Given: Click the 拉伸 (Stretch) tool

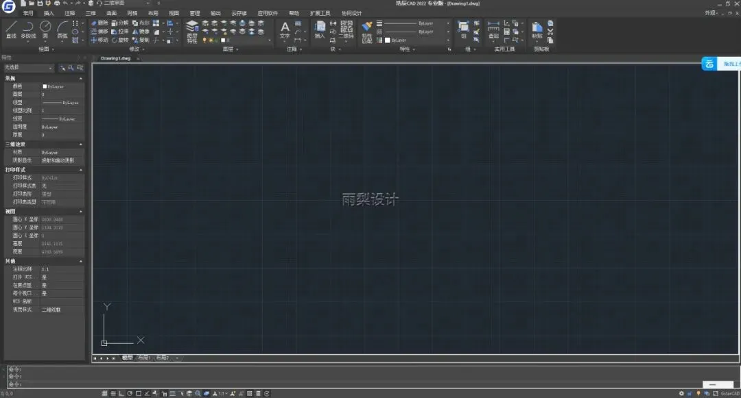Looking at the screenshot, I should coord(120,32).
